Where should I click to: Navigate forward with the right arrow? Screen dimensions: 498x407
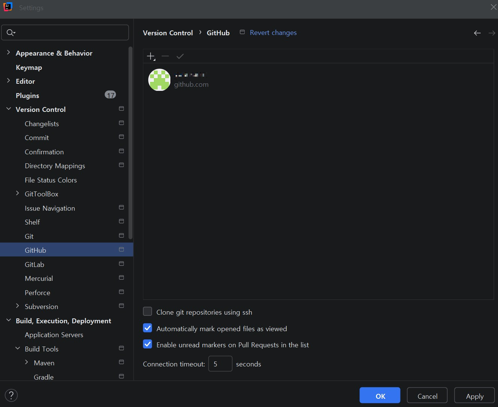click(492, 33)
